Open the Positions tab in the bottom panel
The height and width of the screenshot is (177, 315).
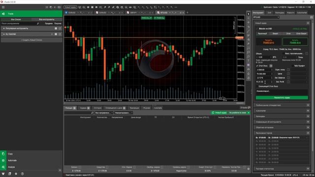pyautogui.click(x=70, y=108)
